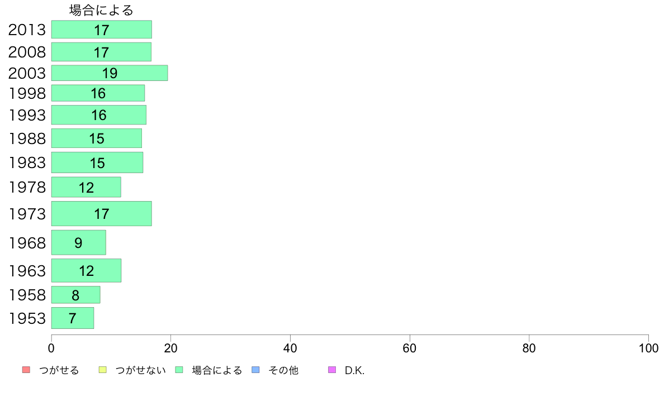664x411 pixels.
Task: Select the 2003 bar showing 19
Action: (x=110, y=73)
